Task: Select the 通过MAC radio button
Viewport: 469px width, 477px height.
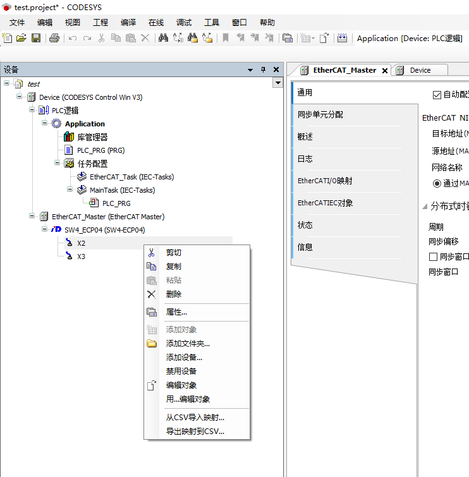Action: click(x=437, y=183)
